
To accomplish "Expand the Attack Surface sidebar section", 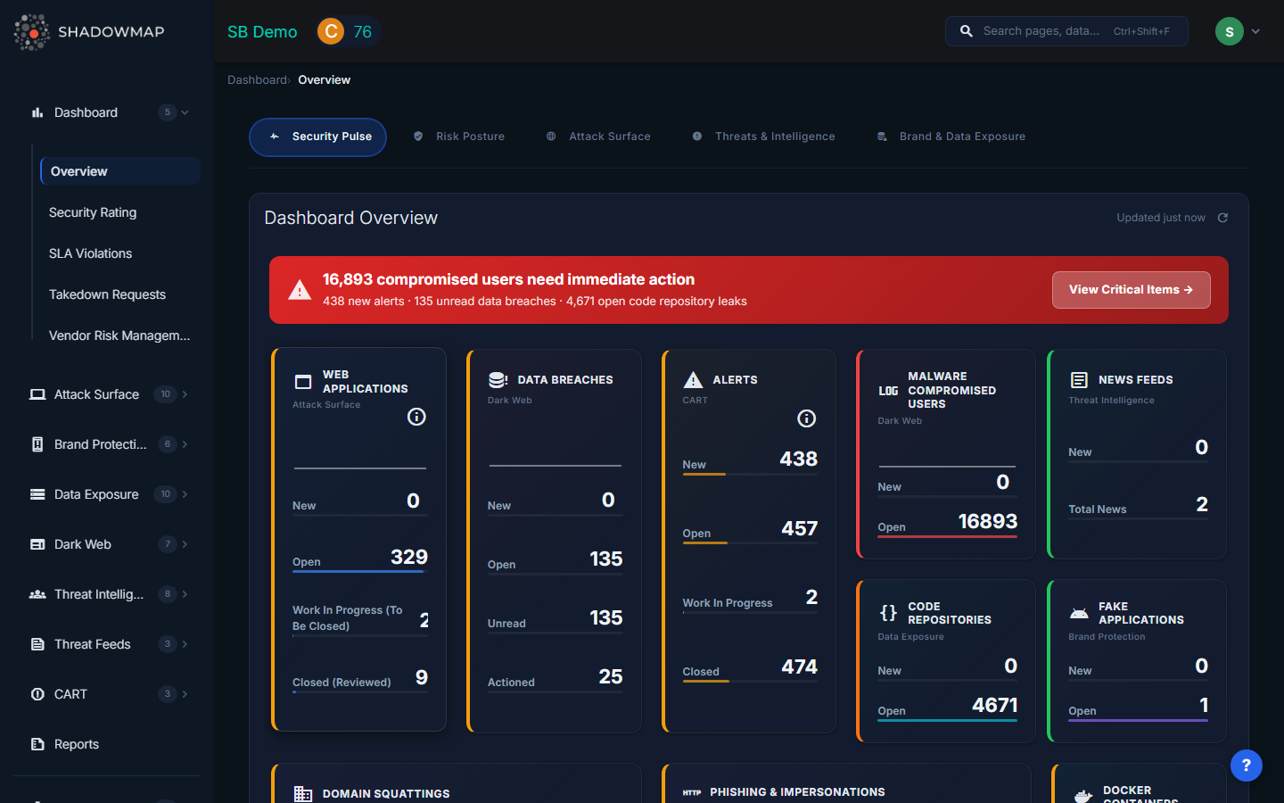I will [185, 393].
